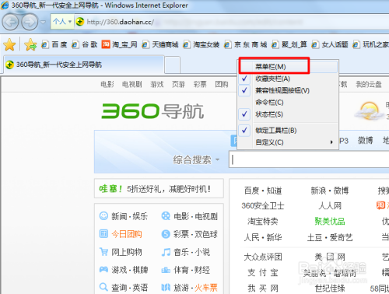Open a new blank tab

tap(173, 65)
